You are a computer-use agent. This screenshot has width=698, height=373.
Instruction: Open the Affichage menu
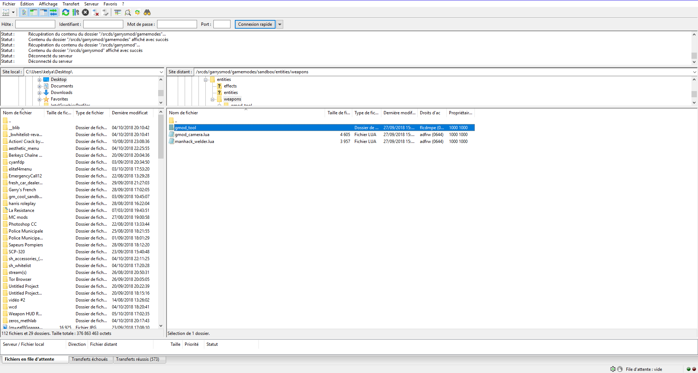48,4
